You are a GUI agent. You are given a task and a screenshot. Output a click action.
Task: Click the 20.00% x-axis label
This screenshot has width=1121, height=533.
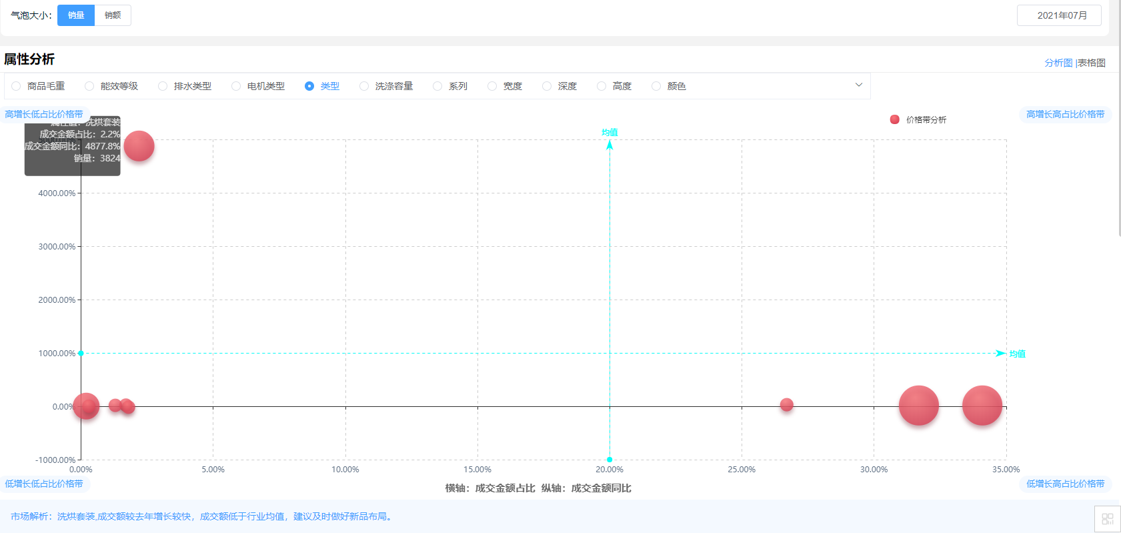[610, 470]
